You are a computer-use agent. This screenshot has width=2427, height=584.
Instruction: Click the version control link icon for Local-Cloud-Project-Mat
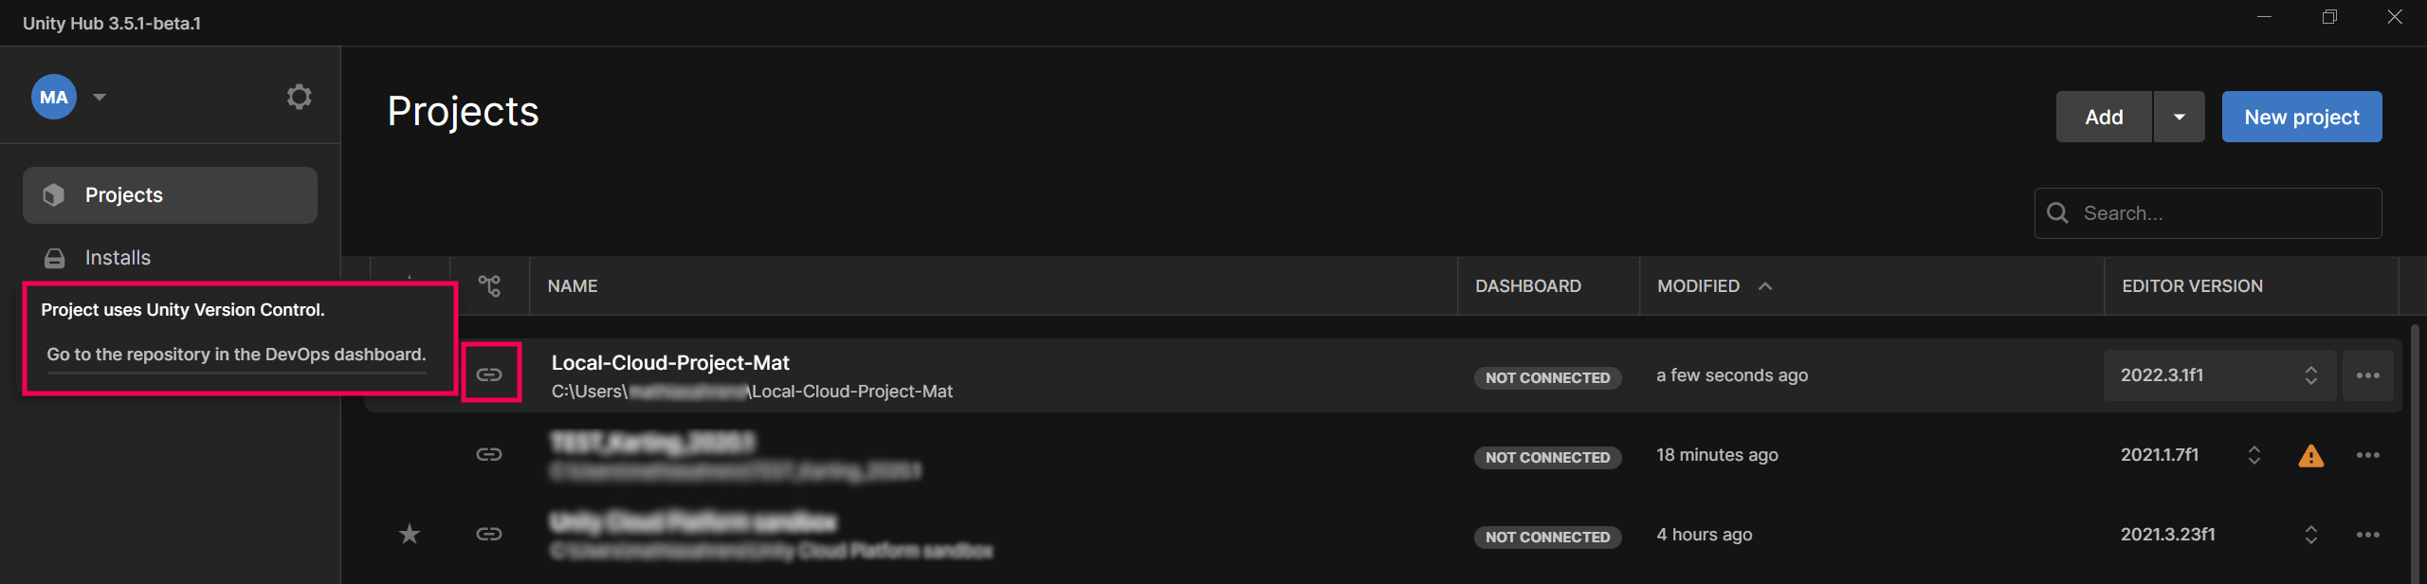pos(489,374)
